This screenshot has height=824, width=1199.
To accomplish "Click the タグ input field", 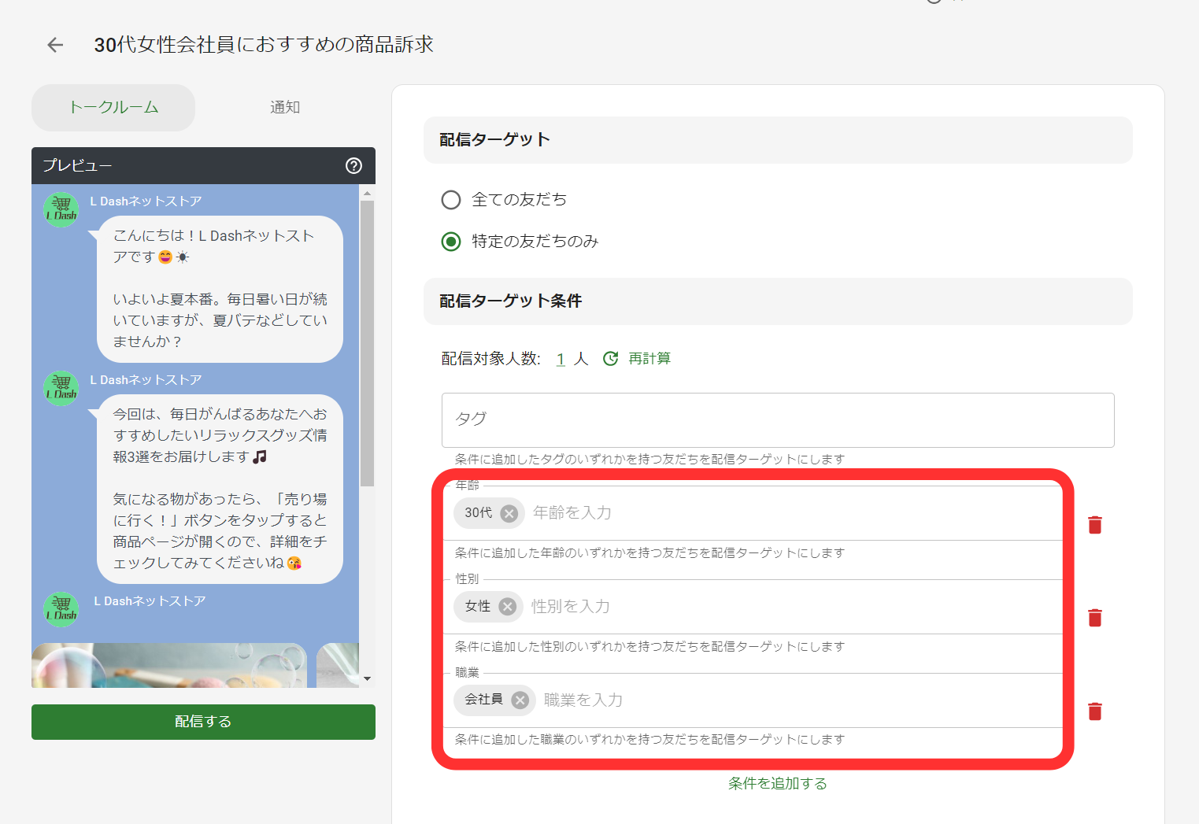I will (x=778, y=419).
